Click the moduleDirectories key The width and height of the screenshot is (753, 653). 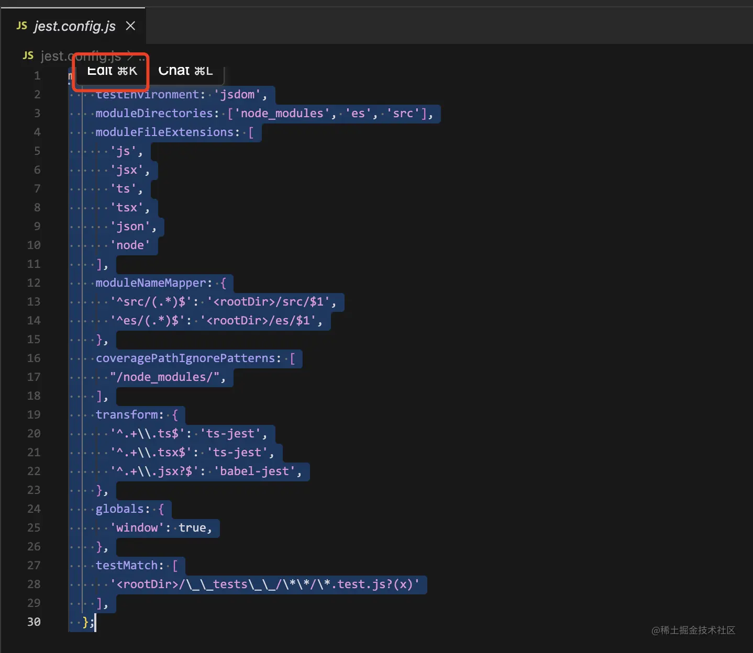(x=154, y=113)
